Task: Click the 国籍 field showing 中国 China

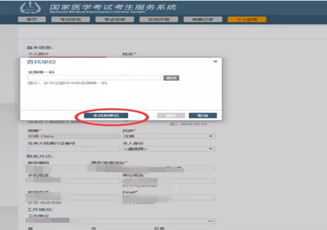Action: point(70,137)
